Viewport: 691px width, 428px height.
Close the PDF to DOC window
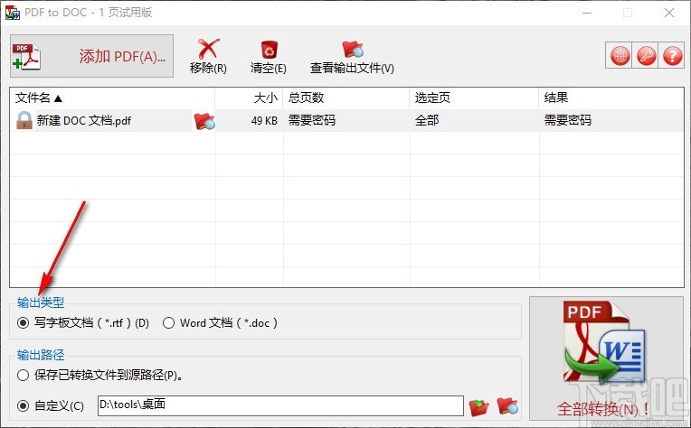669,13
